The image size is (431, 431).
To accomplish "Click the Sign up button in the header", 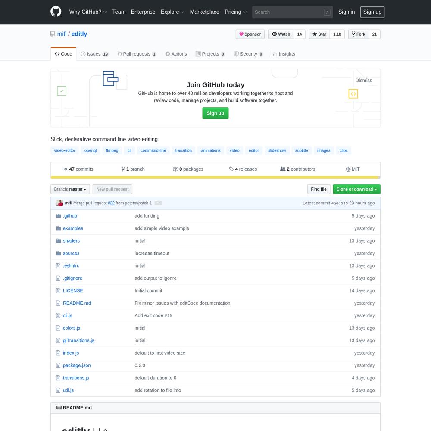I will 372,12.
